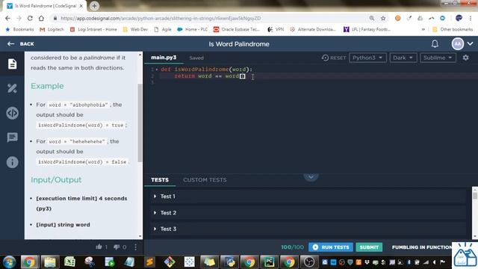Click the FUMBLING IN FUNCTION text
The image size is (478, 269).
coord(422,247)
